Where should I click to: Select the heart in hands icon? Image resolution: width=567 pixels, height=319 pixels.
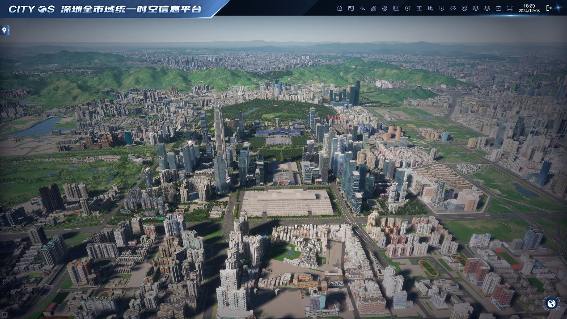[453, 8]
